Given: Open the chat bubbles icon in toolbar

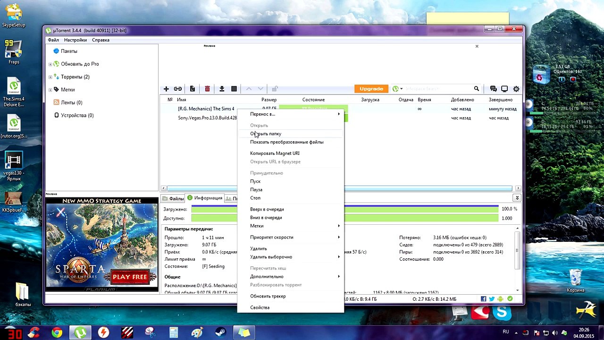Looking at the screenshot, I should pyautogui.click(x=493, y=89).
